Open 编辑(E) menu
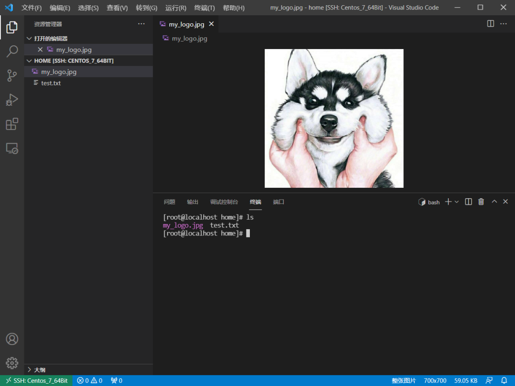Screen dimensions: 515x386 pos(60,8)
